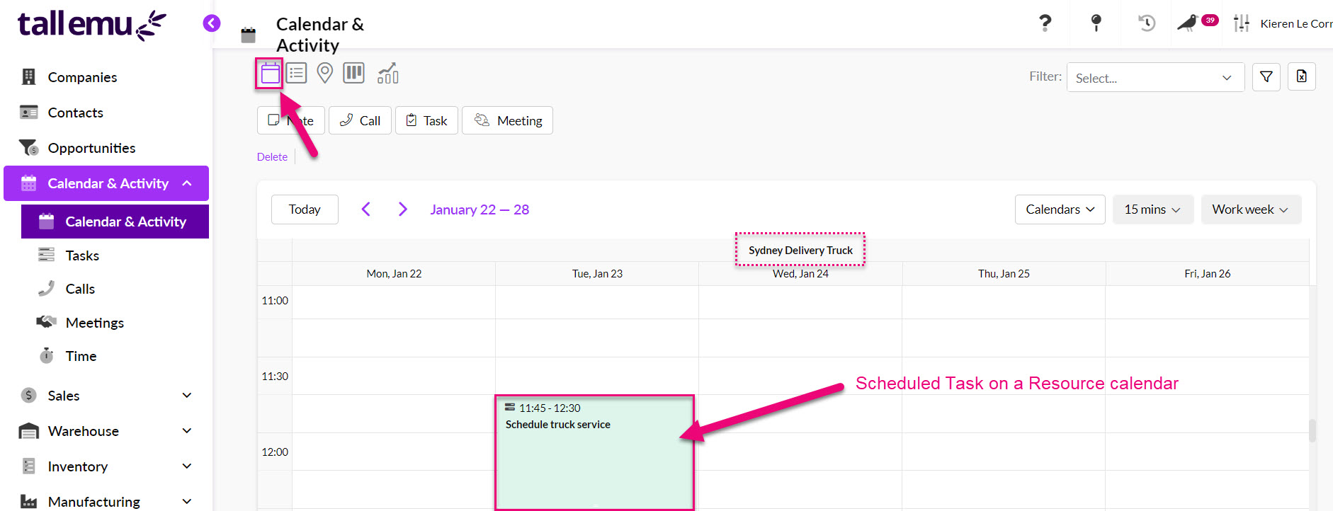Screen dimensions: 1333x511
Task: Open the recent history clock icon
Action: click(x=1147, y=23)
